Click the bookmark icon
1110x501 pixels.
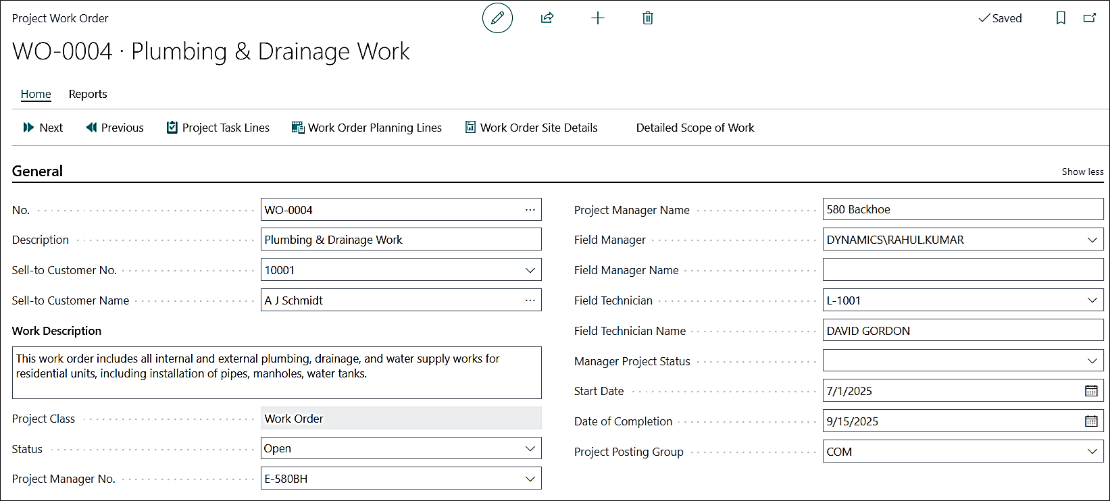[1061, 18]
